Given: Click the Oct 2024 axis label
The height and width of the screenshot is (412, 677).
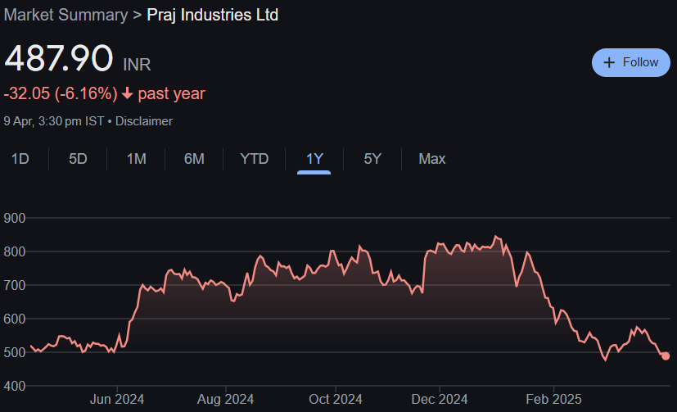Looking at the screenshot, I should (336, 399).
